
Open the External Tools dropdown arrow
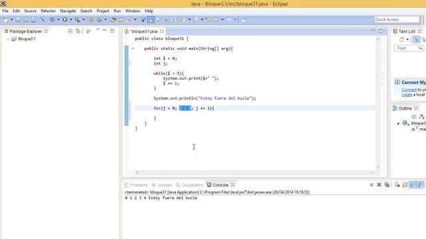point(83,19)
